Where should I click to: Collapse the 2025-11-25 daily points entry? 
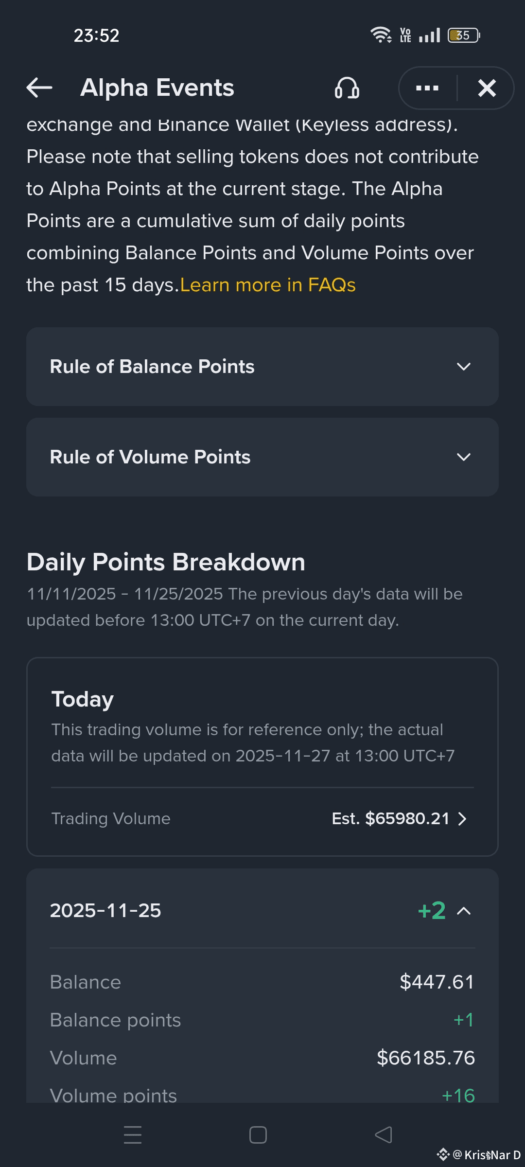click(x=464, y=911)
